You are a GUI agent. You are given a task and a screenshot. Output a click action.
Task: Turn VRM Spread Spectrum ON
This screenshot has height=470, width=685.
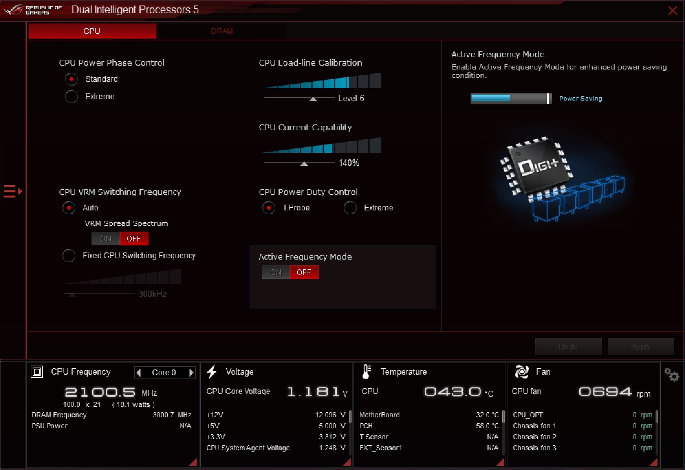pos(106,239)
